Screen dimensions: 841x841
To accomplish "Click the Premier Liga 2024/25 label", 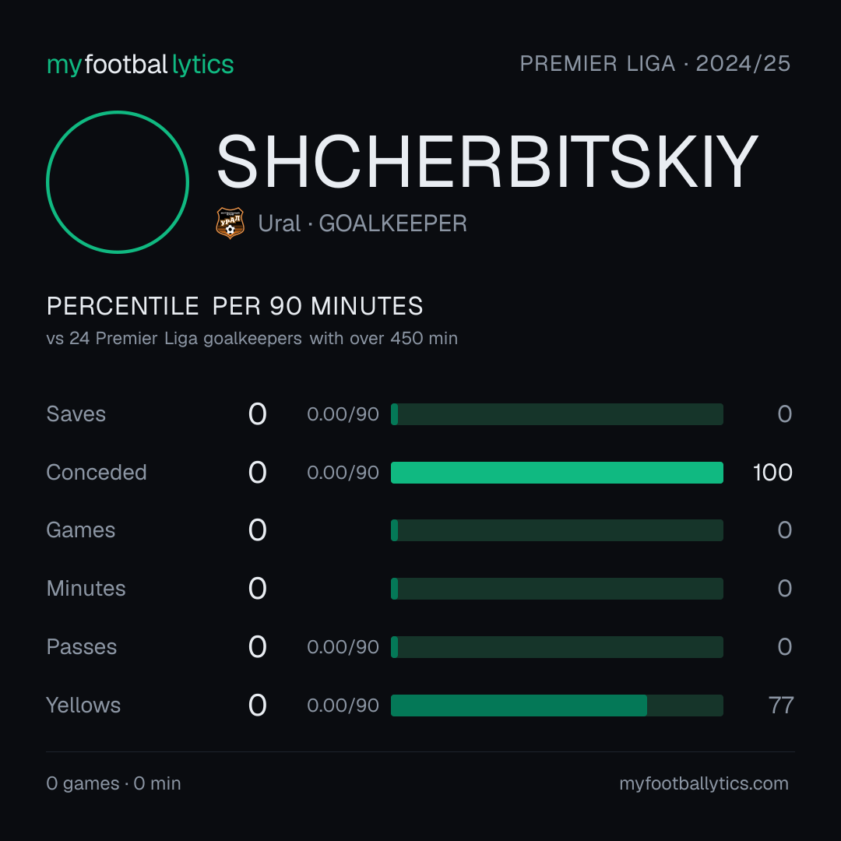I will click(655, 64).
